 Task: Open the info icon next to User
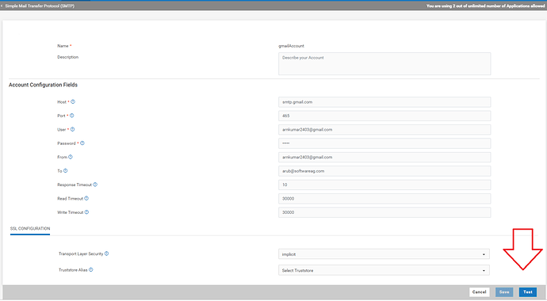tap(73, 129)
